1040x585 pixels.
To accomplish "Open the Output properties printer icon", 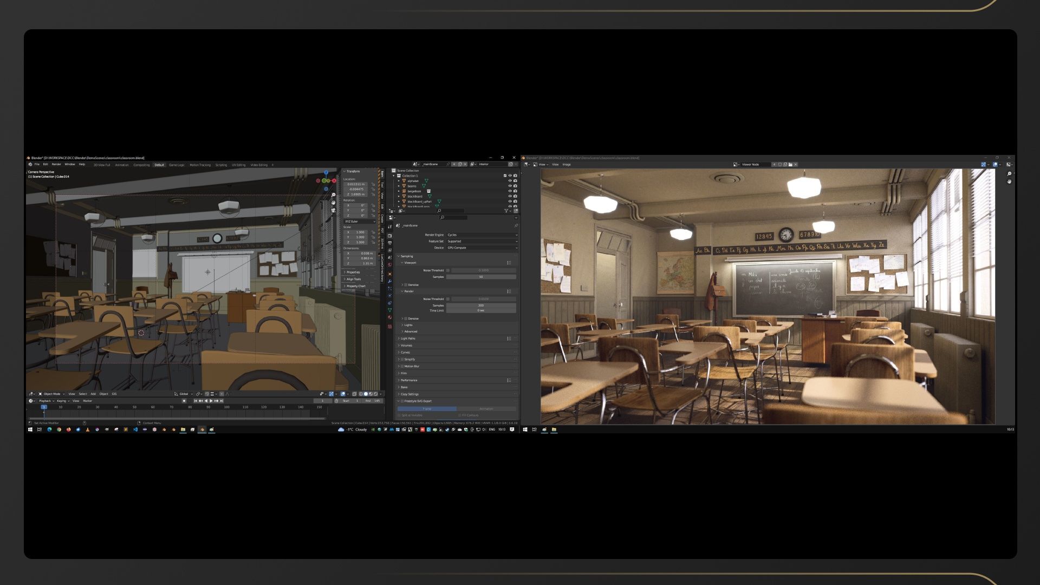I will pos(389,243).
